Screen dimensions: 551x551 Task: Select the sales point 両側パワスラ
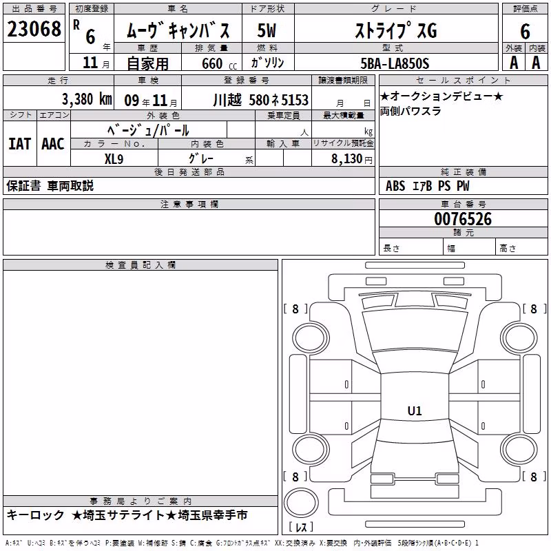410,111
